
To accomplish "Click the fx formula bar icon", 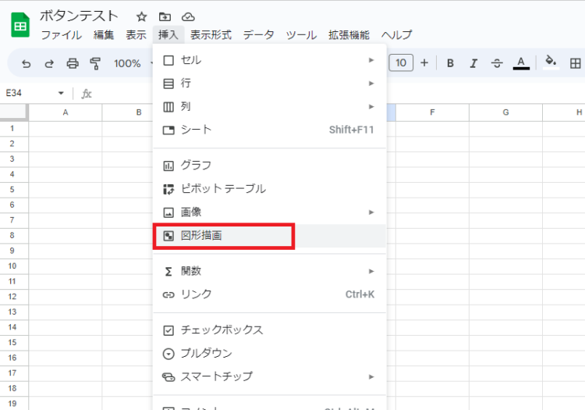I will (87, 94).
